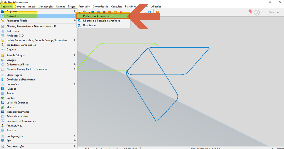Open the Financeiro menu
This screenshot has height=149, width=284.
tap(84, 7)
